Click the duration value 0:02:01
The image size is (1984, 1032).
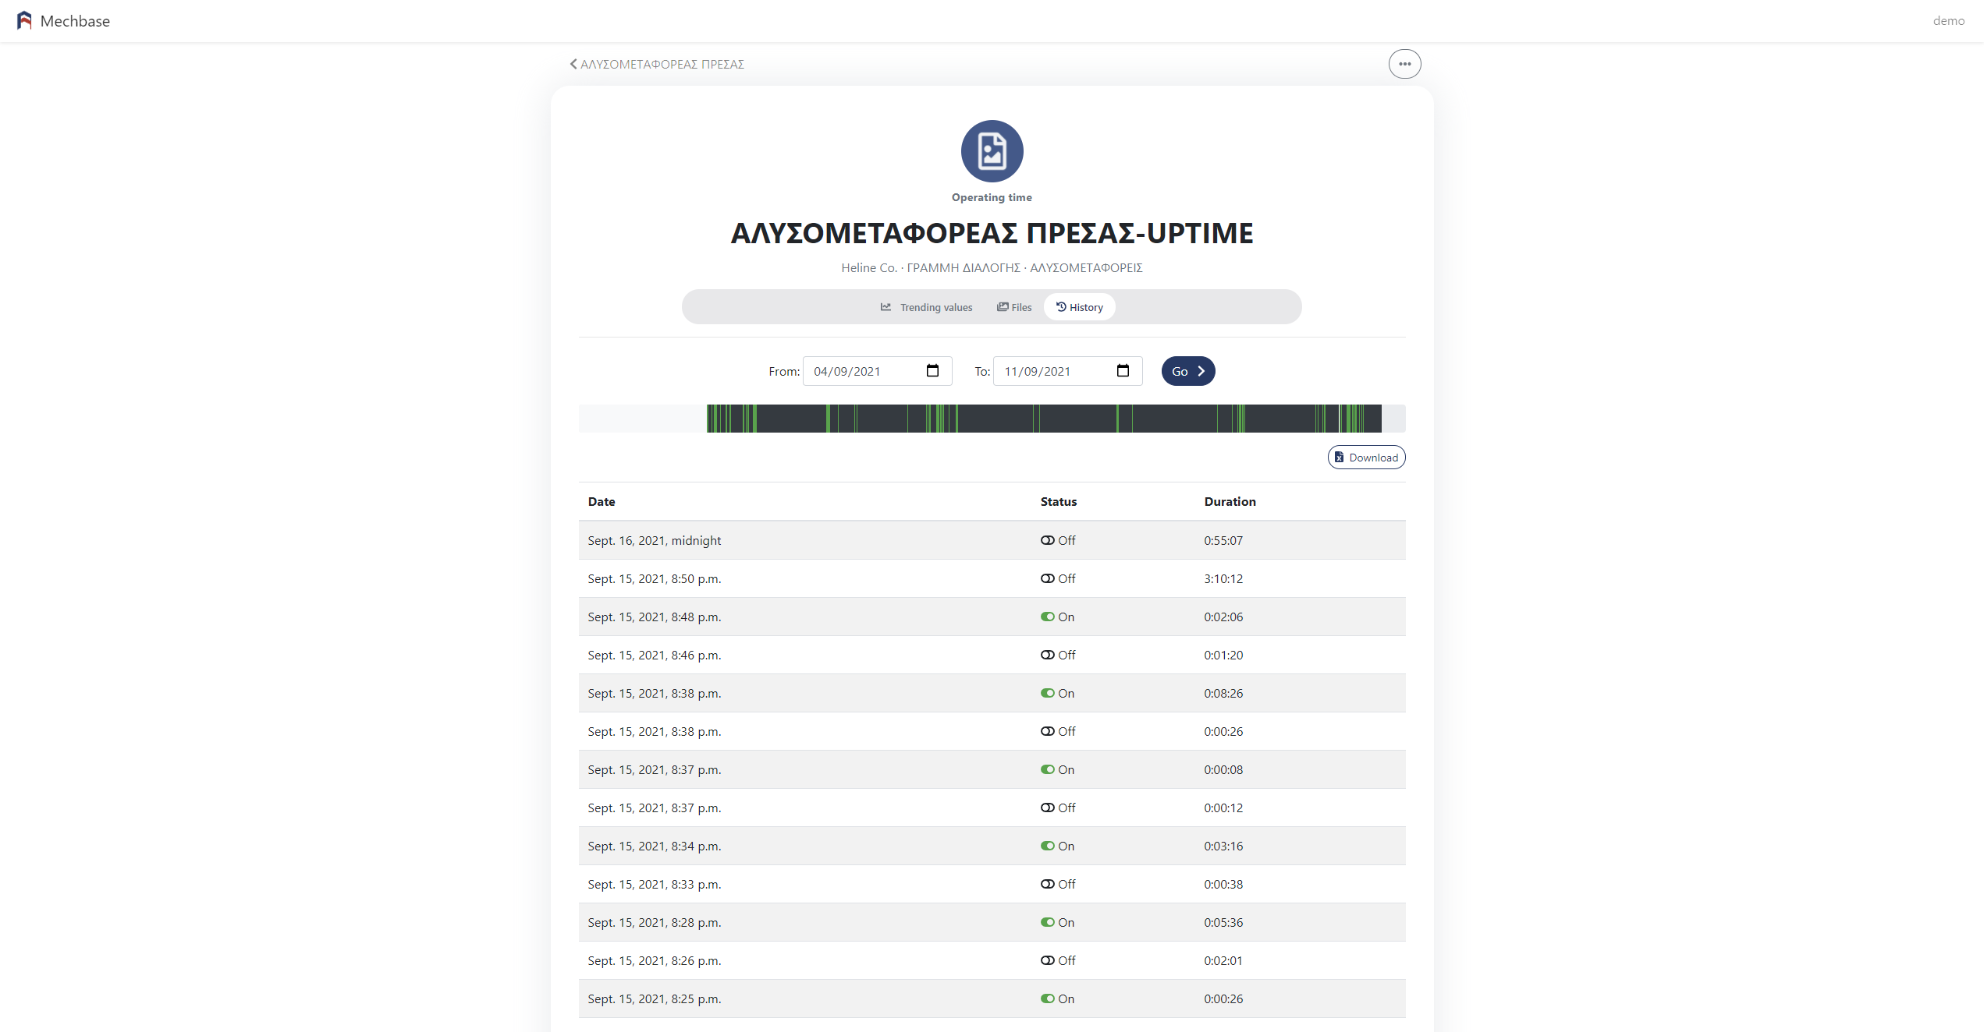click(x=1223, y=960)
